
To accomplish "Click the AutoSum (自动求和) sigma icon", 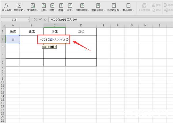I will (19, 6).
